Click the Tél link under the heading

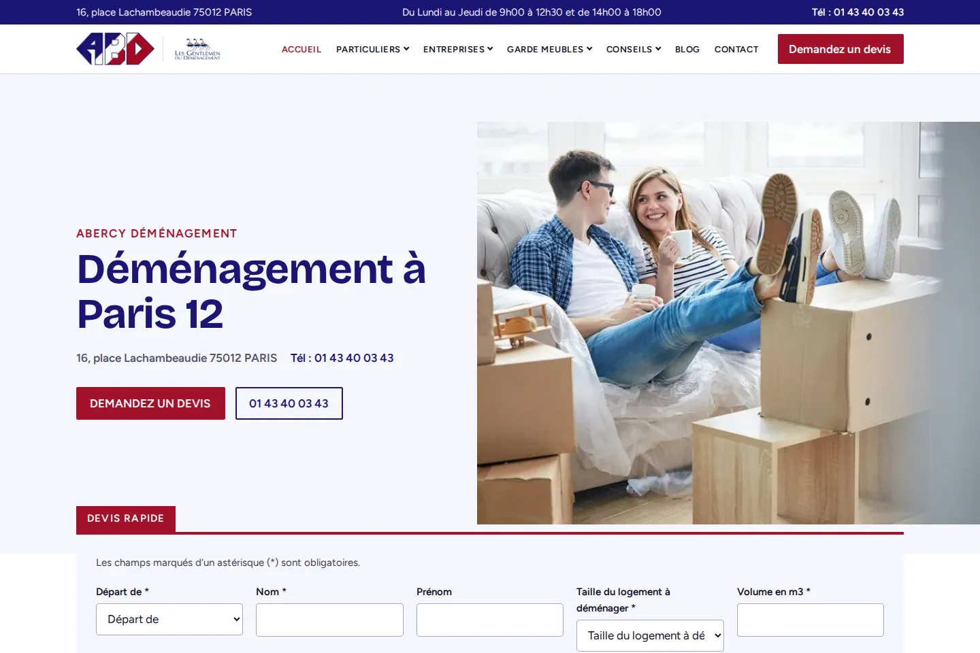click(x=342, y=358)
